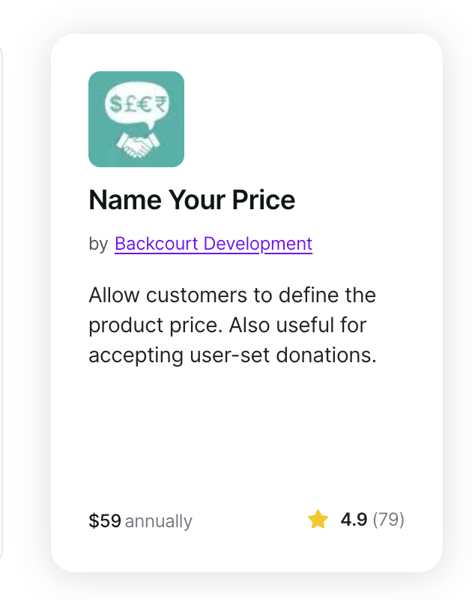Click the yellow rating star
The width and height of the screenshot is (472, 600).
tap(318, 520)
